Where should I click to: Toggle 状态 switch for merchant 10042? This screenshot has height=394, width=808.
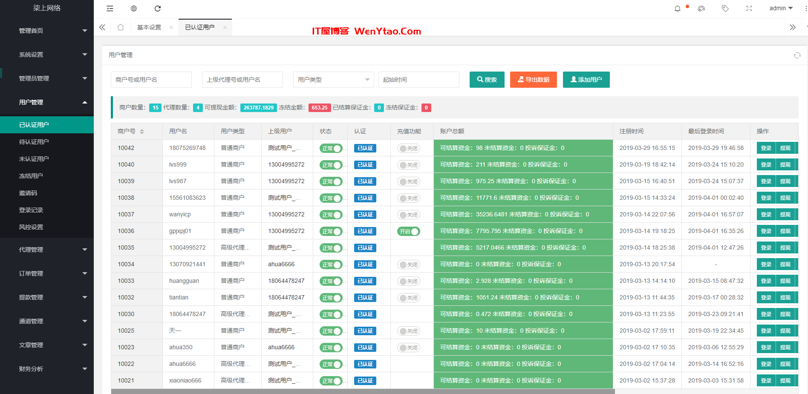click(331, 148)
